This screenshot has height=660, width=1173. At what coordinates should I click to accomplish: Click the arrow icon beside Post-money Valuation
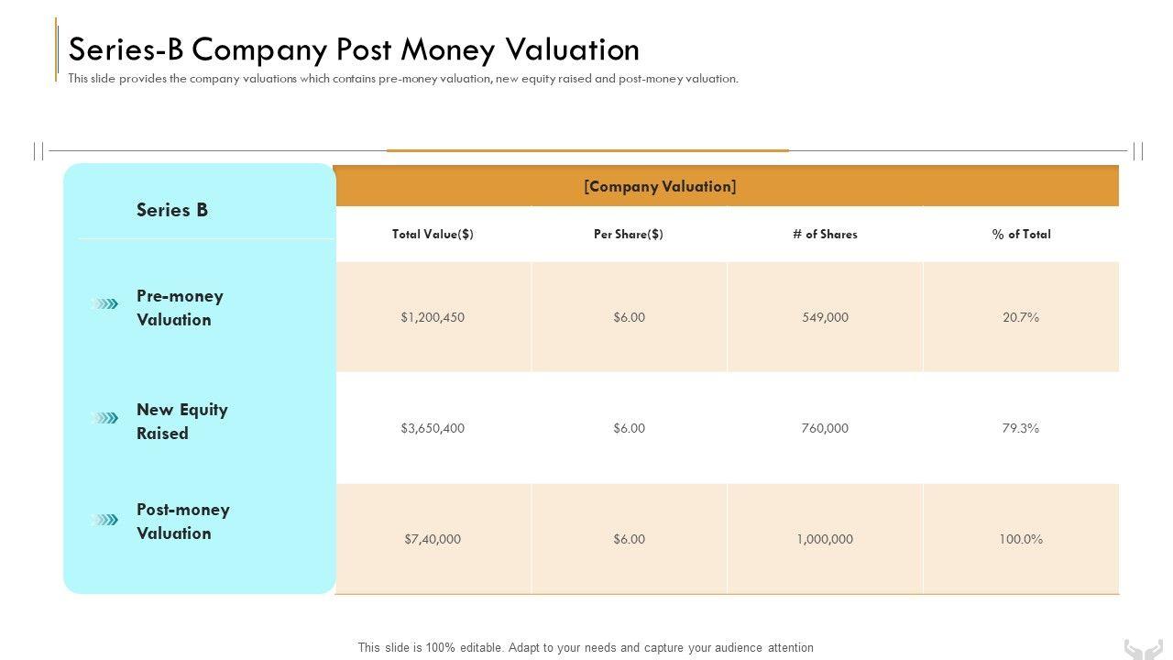tap(106, 520)
